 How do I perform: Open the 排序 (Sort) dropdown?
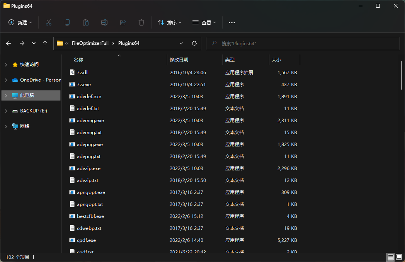coord(170,22)
